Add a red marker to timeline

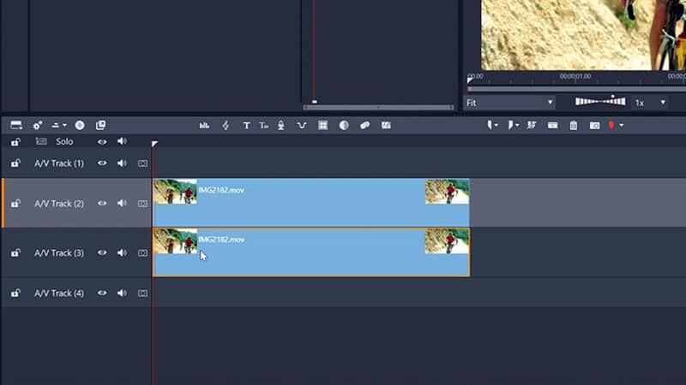point(611,125)
